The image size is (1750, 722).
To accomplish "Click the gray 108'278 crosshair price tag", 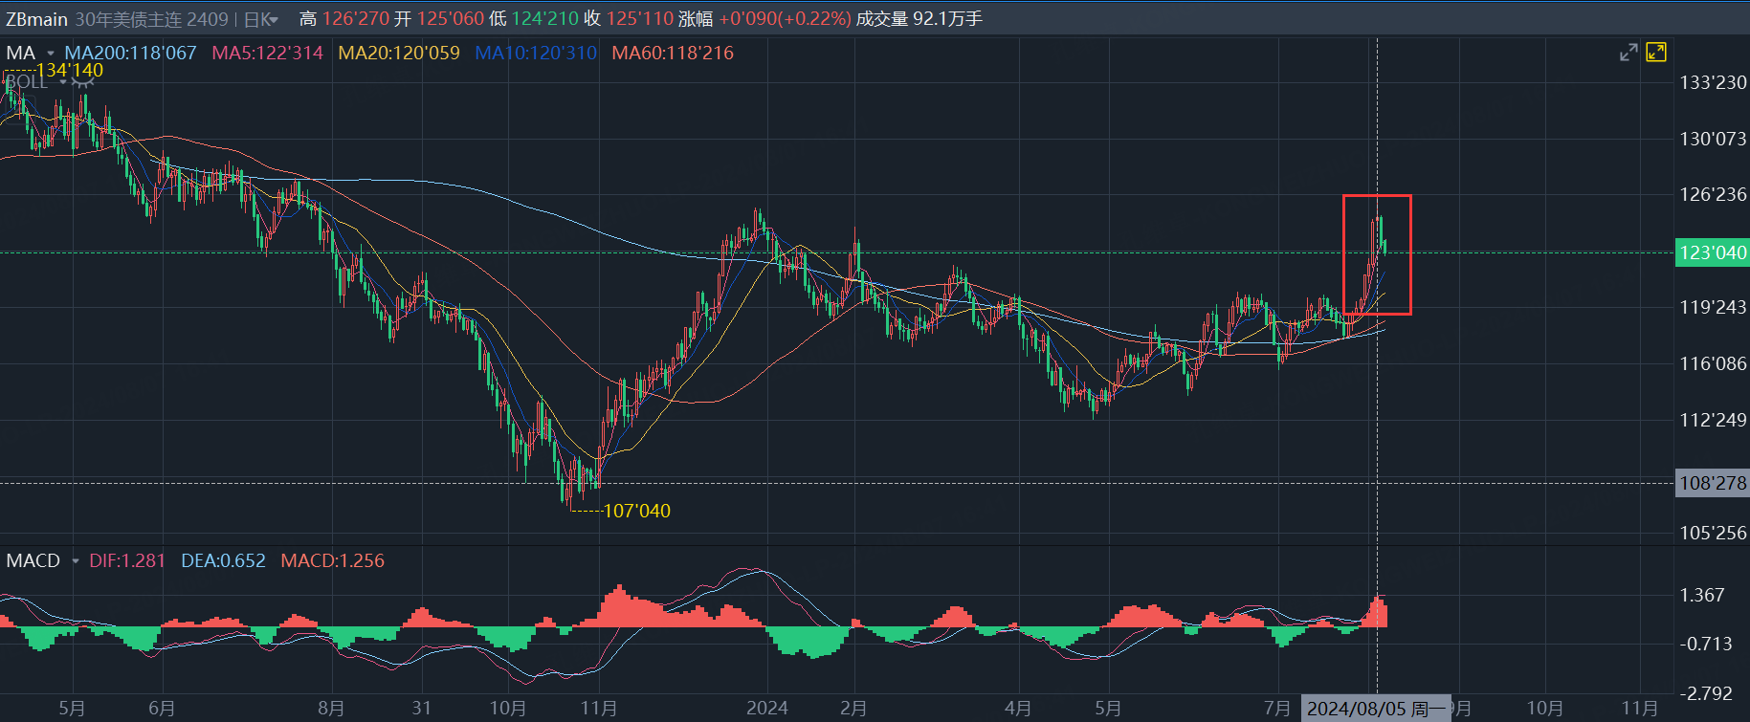I will click(1713, 483).
